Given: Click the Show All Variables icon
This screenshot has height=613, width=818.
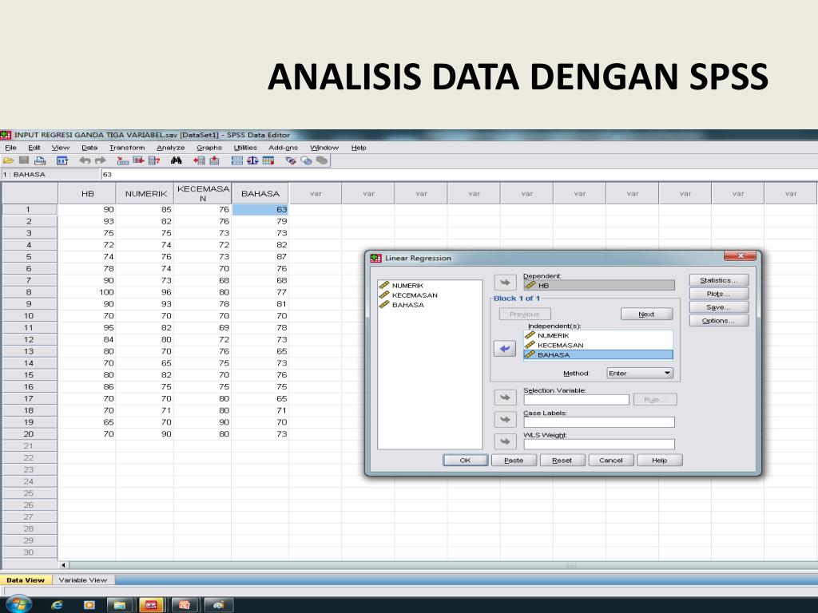Looking at the screenshot, I should [x=322, y=160].
